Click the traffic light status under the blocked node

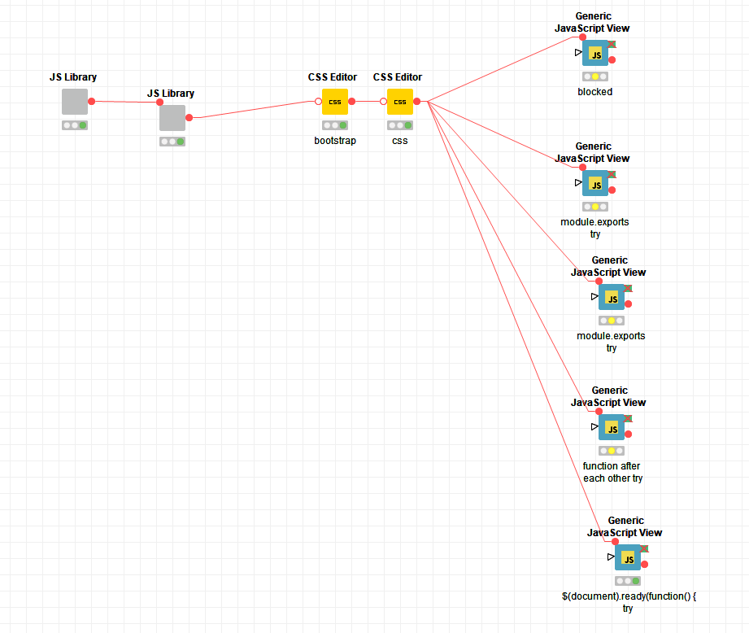[x=595, y=76]
